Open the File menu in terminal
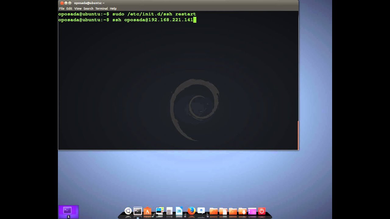 [62, 9]
